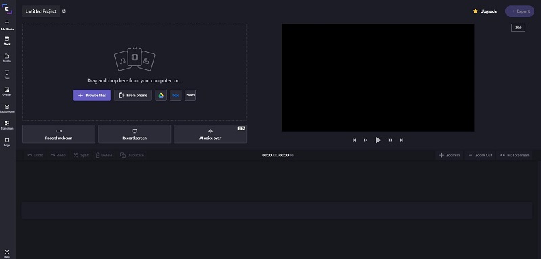Open the Media sidebar item
This screenshot has height=259, width=541.
7,58
